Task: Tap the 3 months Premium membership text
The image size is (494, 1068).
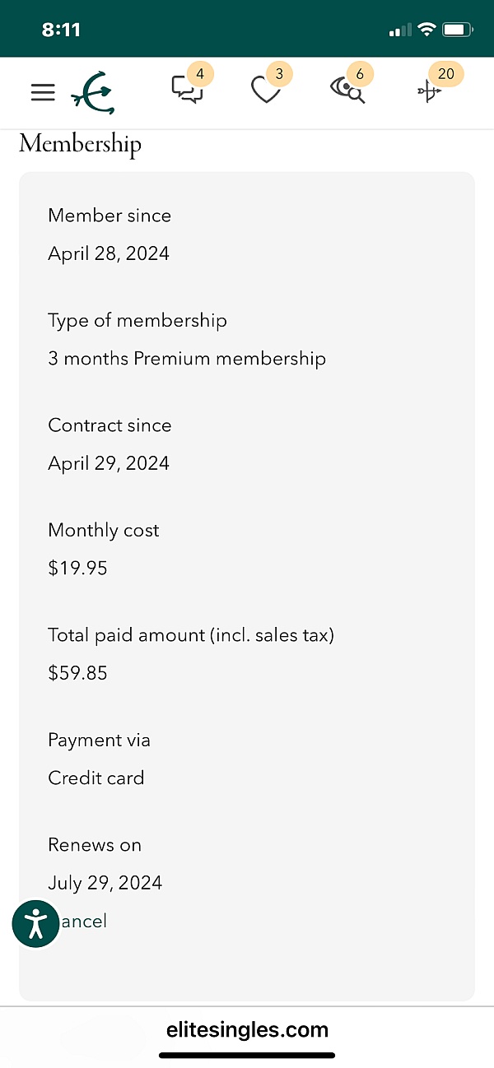Action: [187, 359]
